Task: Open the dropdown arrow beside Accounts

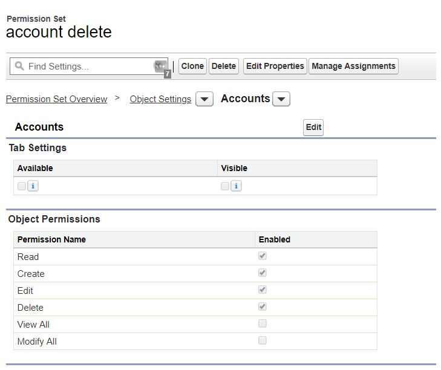Action: tap(281, 100)
